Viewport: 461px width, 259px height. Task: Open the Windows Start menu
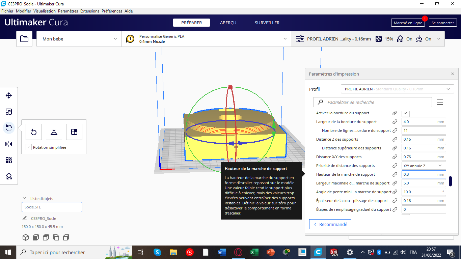(8, 252)
